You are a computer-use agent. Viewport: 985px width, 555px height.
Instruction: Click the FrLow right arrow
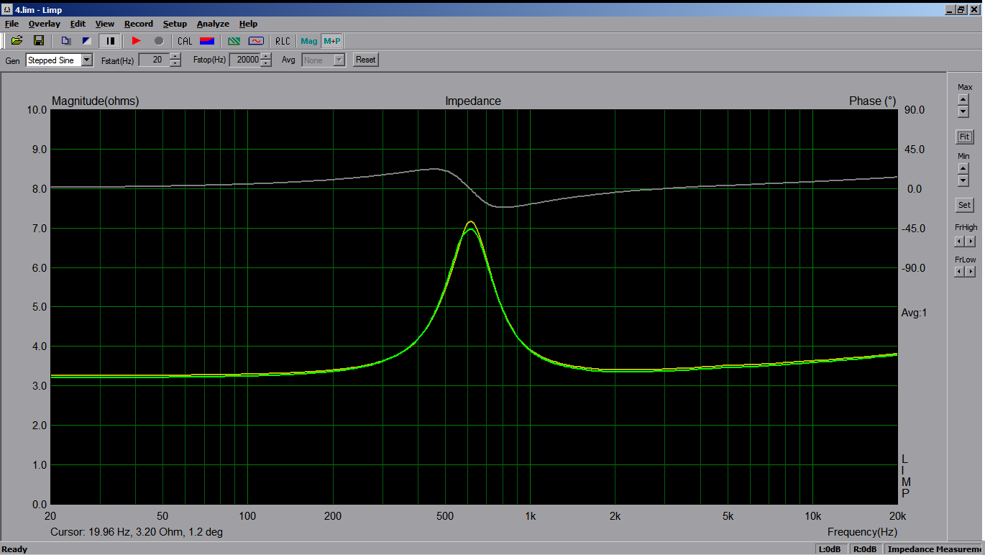[x=971, y=272]
